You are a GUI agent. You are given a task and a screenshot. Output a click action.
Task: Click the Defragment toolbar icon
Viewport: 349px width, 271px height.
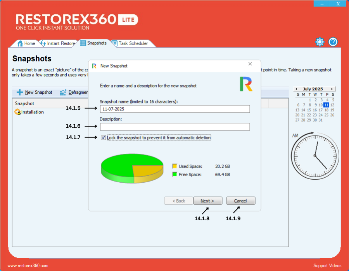[x=63, y=93]
